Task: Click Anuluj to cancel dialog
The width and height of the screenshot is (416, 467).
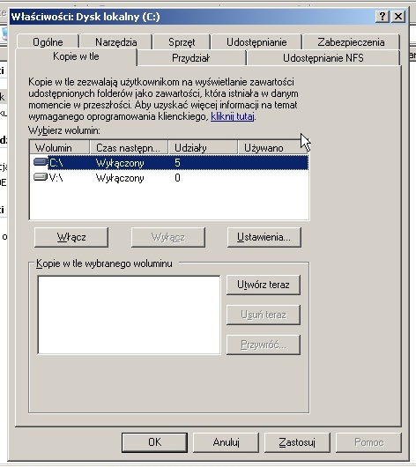Action: coord(226,442)
